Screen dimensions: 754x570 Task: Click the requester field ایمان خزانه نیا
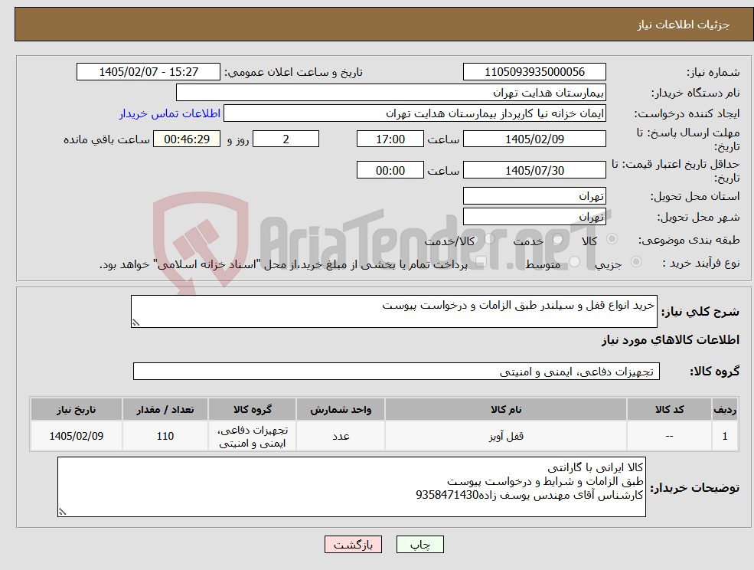tap(414, 113)
